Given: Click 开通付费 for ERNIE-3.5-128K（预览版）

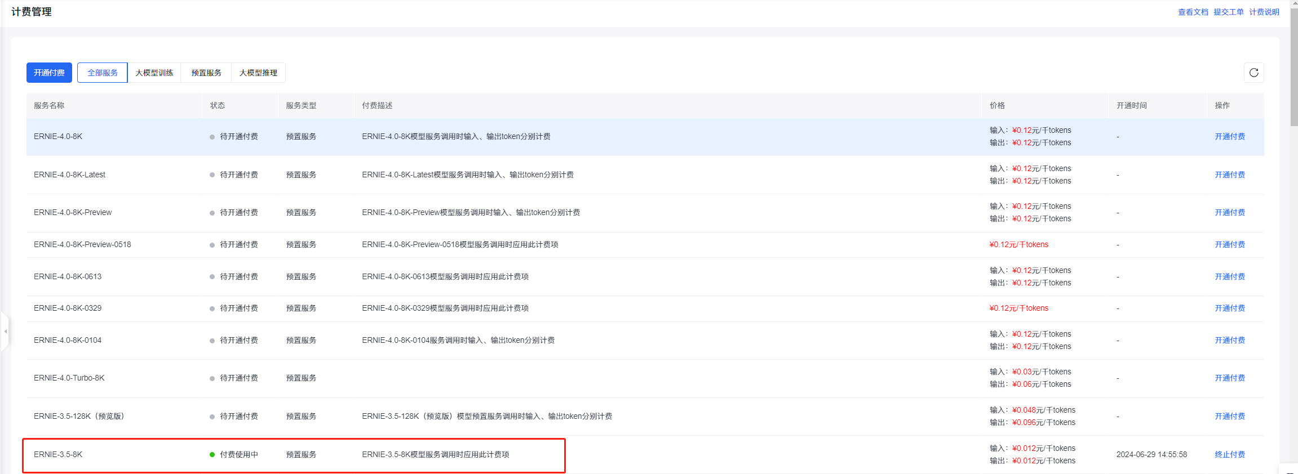Looking at the screenshot, I should click(x=1230, y=417).
